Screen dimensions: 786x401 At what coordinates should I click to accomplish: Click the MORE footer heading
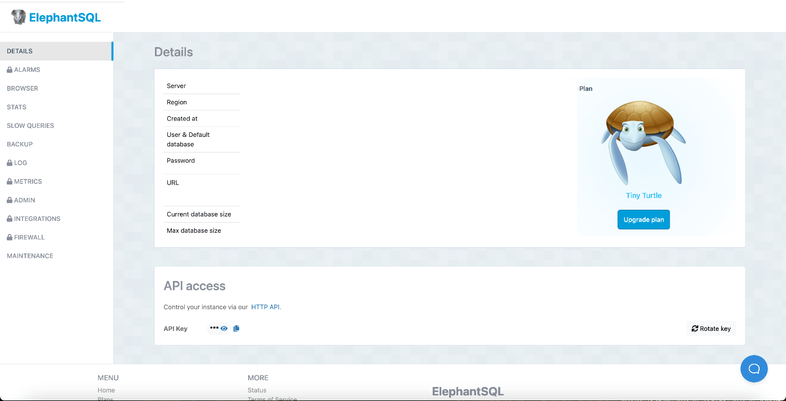258,378
